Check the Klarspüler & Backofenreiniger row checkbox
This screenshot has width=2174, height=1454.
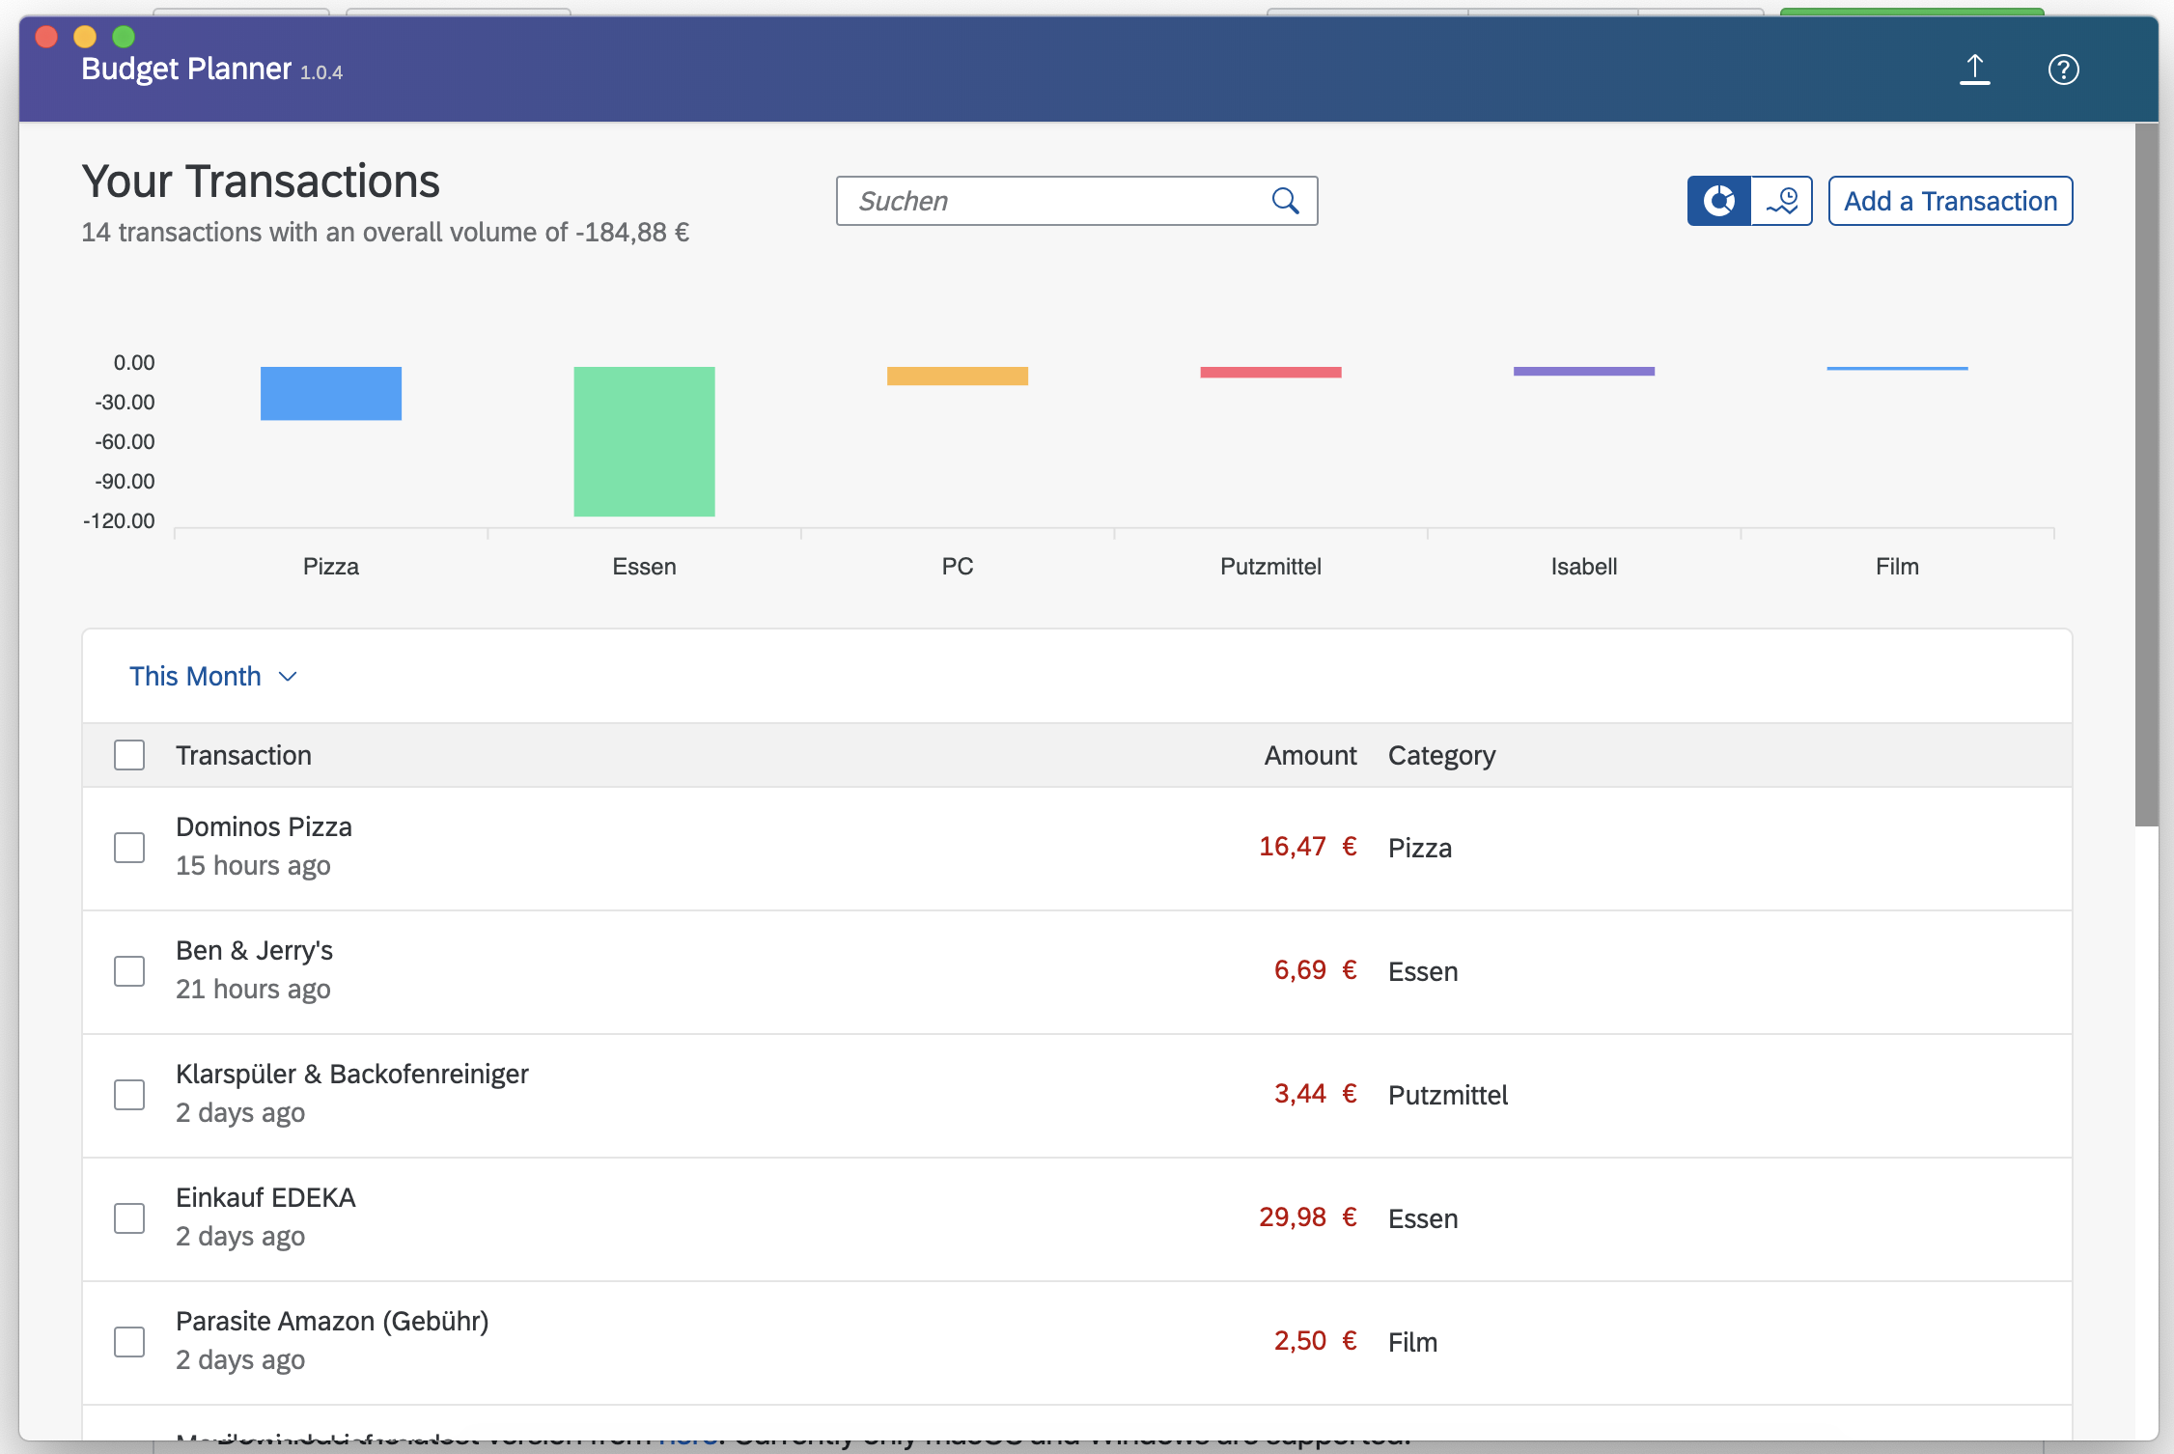[x=129, y=1095]
